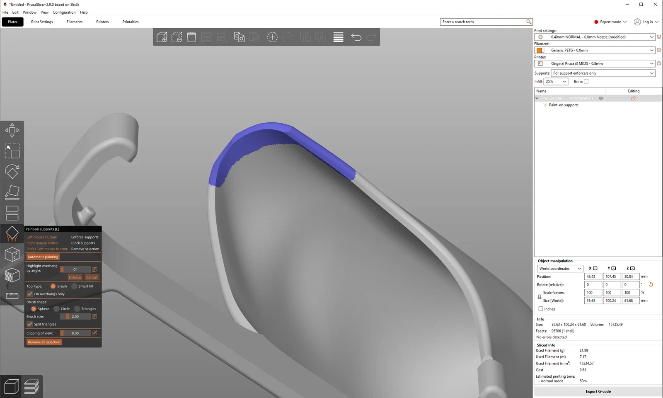Click the orange filament color swatch

point(540,50)
